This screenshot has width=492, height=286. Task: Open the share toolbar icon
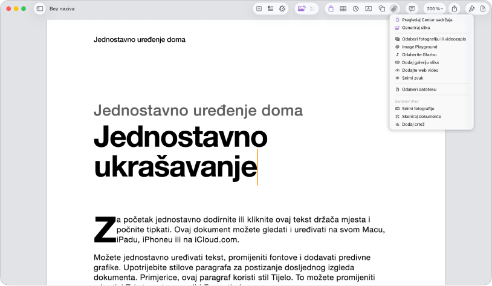point(455,9)
